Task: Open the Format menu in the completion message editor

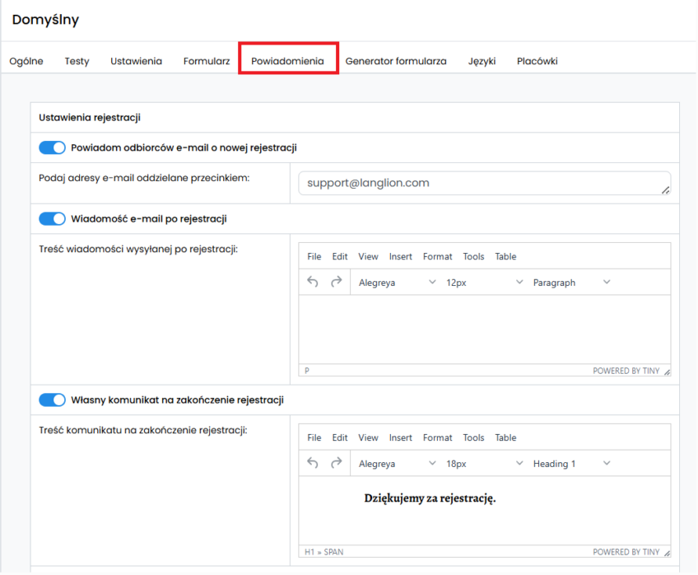Action: (437, 437)
